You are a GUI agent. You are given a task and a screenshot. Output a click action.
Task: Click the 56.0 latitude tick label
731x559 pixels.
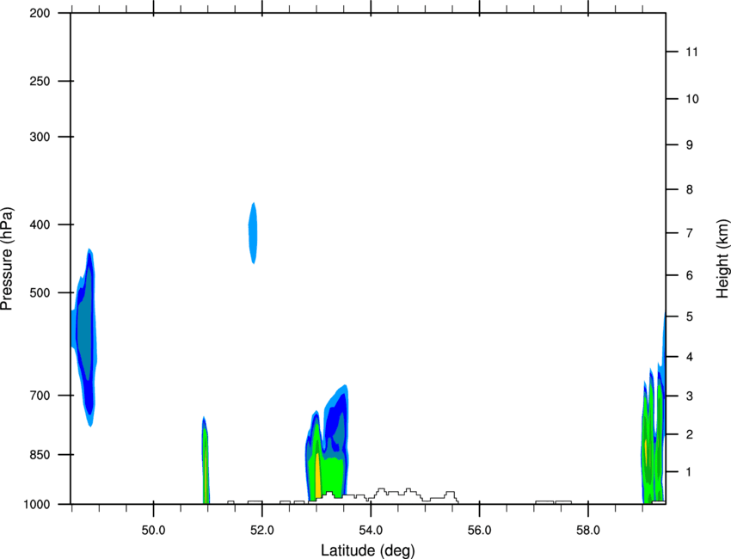pos(480,531)
